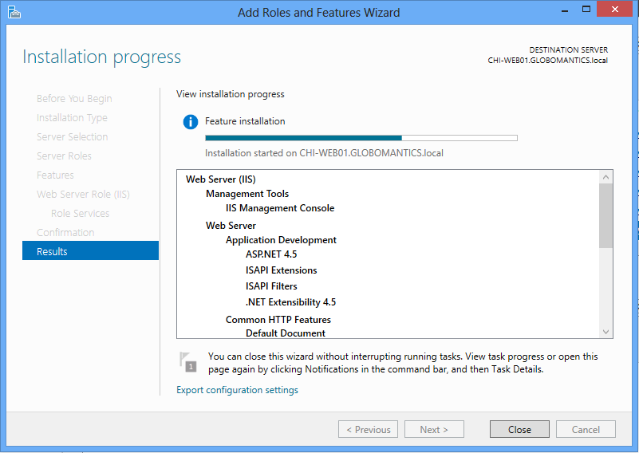This screenshot has width=639, height=453.
Task: Select ASP.NET 4.5 entry
Action: [271, 254]
